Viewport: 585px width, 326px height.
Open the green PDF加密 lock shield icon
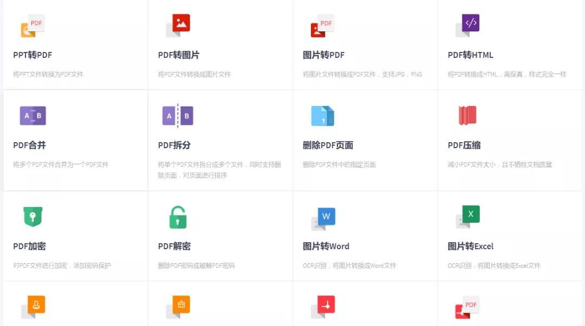[x=31, y=216]
